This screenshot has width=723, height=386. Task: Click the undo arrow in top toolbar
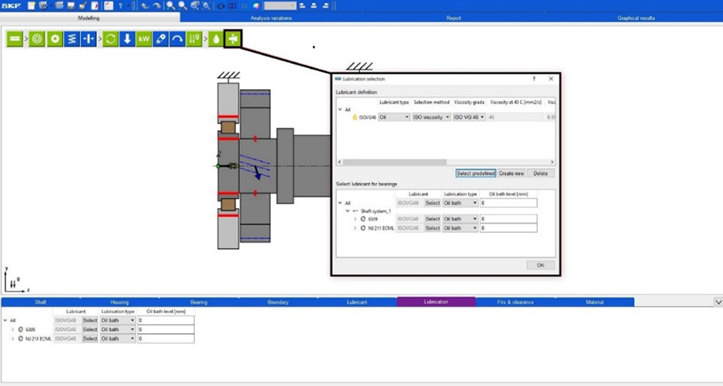144,5
